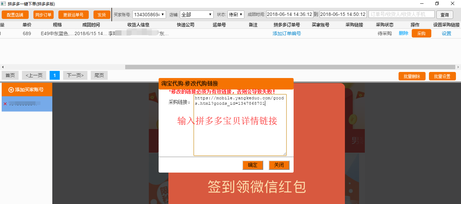
Task: Click the 发货 button
Action: [x=102, y=15]
